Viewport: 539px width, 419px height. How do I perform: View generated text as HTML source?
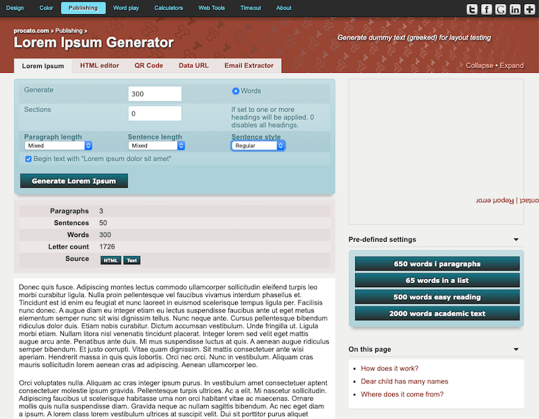click(110, 260)
